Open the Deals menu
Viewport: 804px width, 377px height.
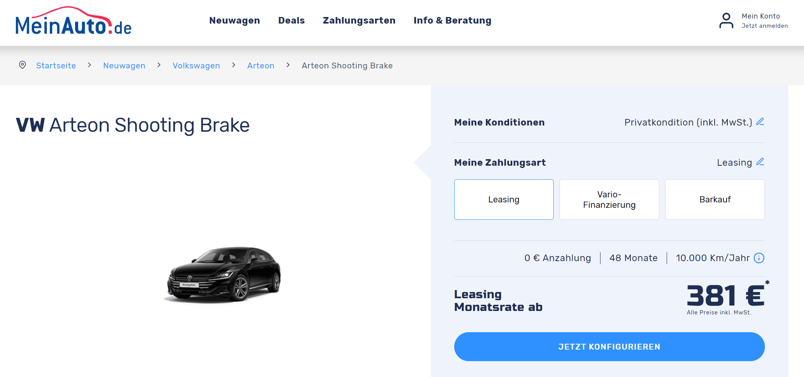[291, 20]
